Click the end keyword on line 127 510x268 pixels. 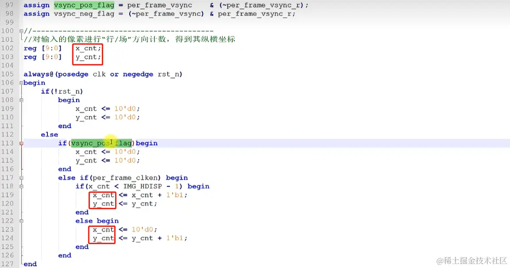[x=30, y=264]
